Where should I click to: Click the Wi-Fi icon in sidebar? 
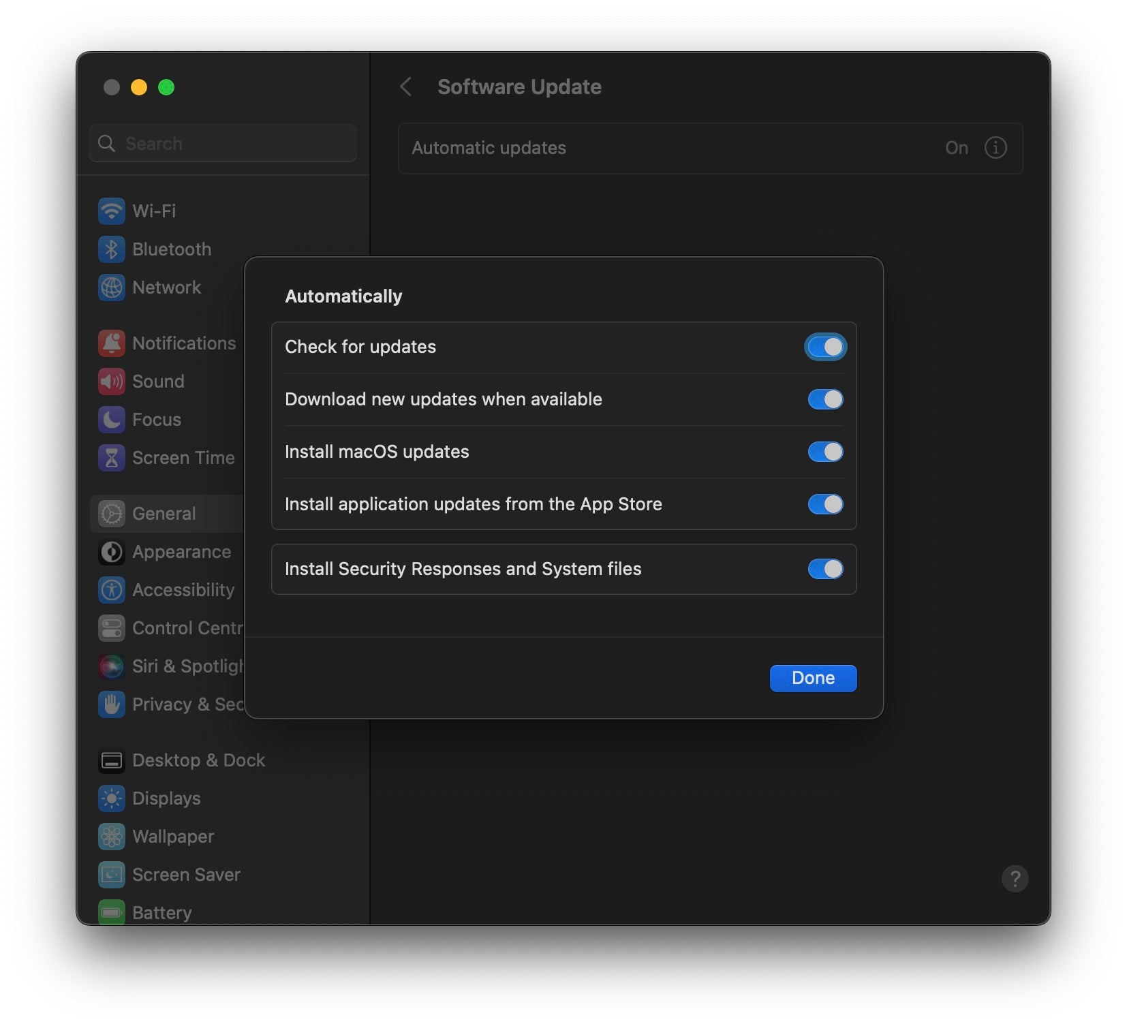(111, 211)
